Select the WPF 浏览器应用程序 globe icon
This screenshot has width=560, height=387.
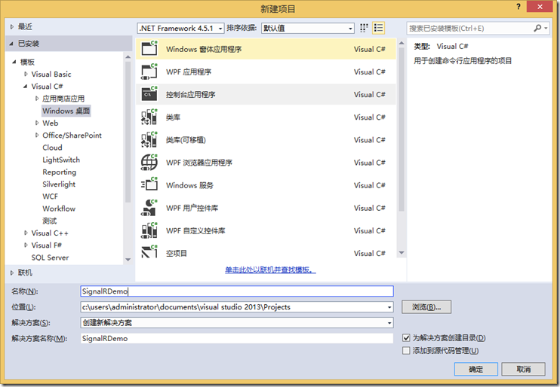pos(149,163)
